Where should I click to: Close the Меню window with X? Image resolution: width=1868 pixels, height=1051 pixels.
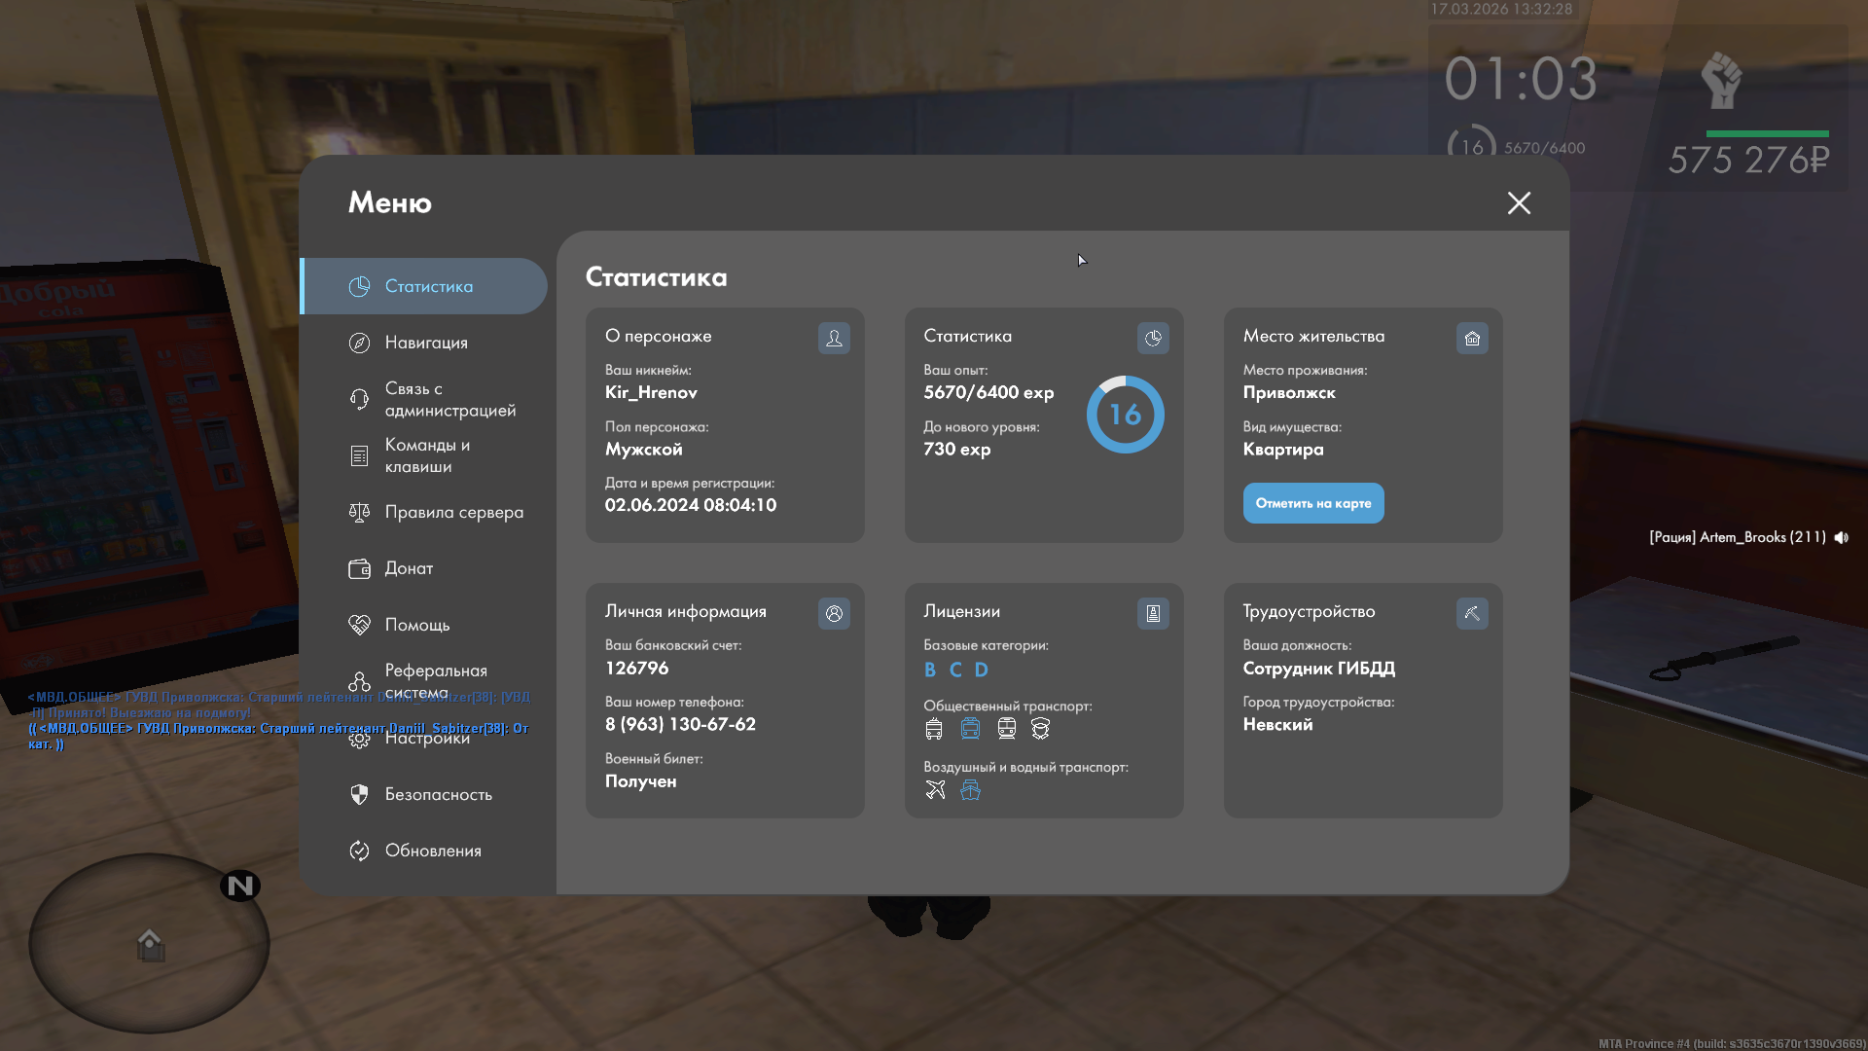tap(1519, 202)
